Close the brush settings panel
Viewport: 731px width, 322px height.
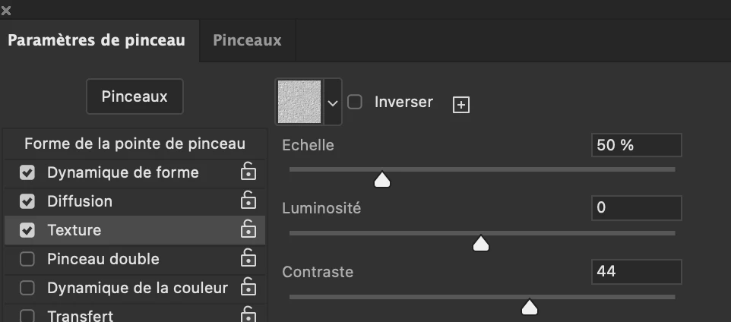tap(7, 10)
